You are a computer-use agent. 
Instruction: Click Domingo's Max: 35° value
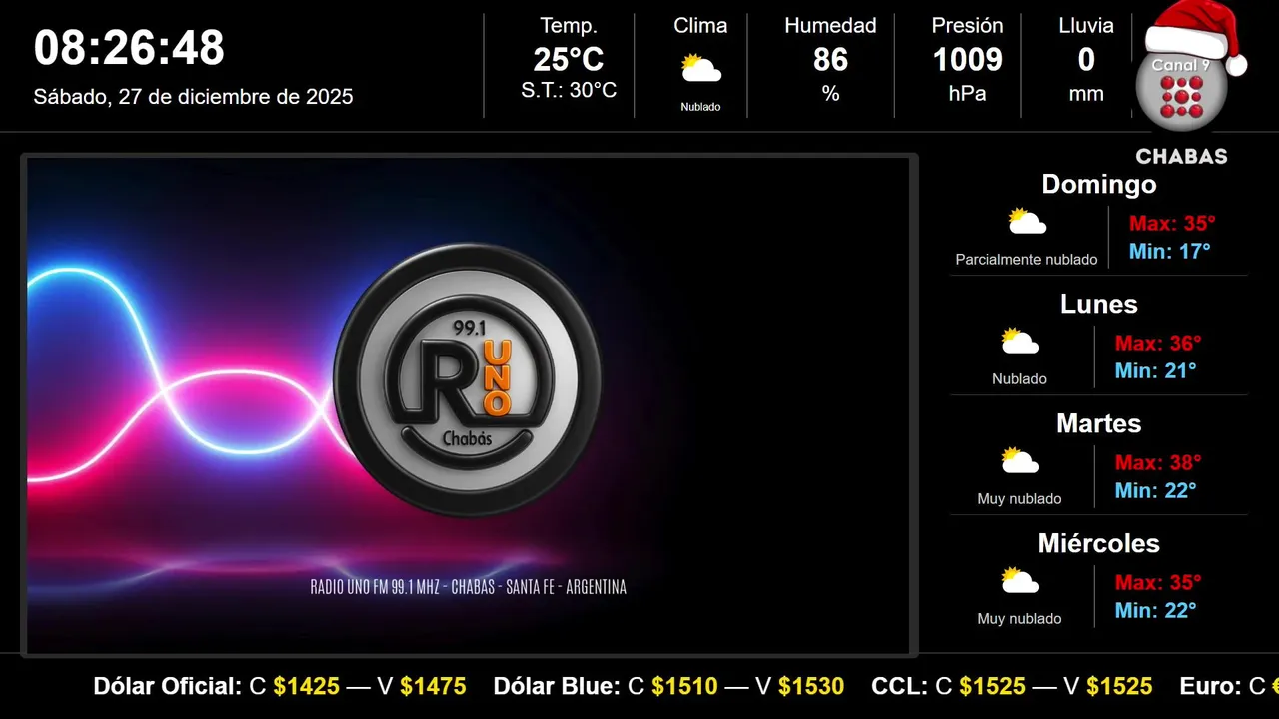coord(1172,224)
